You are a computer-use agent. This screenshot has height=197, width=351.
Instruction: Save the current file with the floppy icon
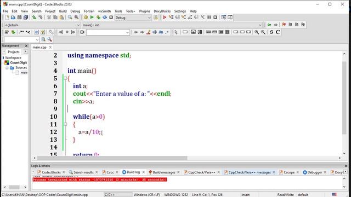tap(20, 18)
